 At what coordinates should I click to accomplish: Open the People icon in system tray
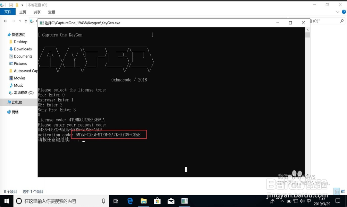pos(272,201)
